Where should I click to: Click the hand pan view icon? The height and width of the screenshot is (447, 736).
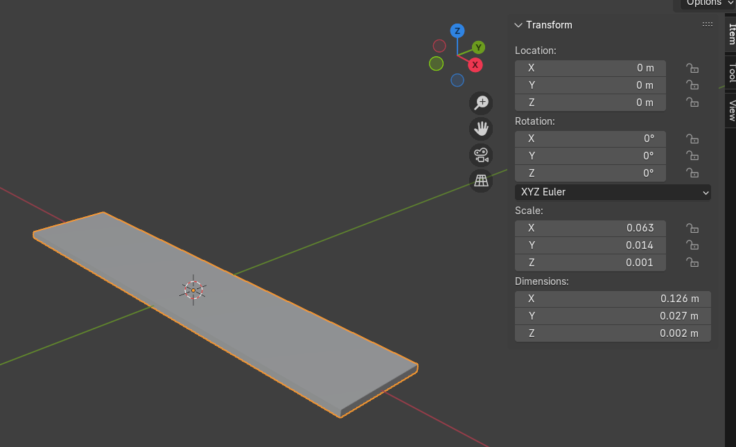tap(481, 128)
